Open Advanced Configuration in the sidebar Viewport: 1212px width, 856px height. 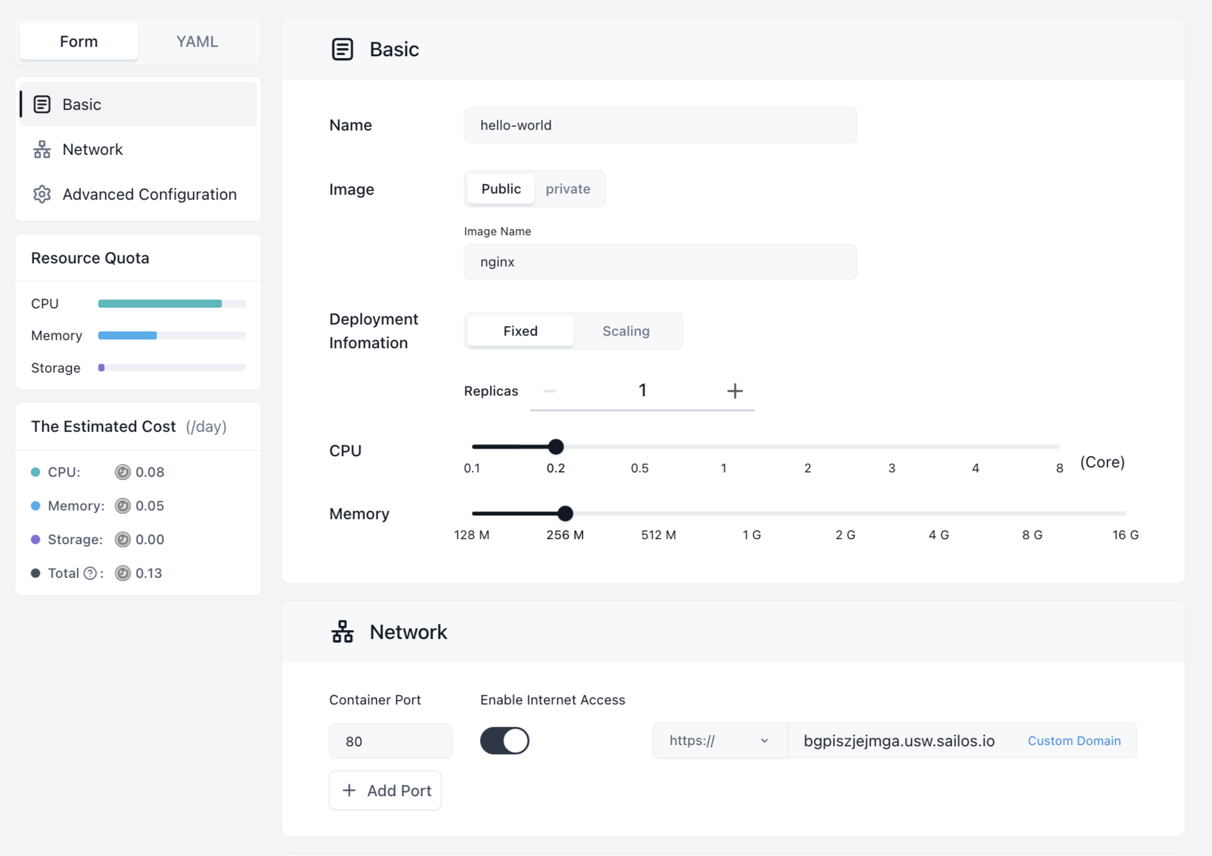pyautogui.click(x=149, y=195)
